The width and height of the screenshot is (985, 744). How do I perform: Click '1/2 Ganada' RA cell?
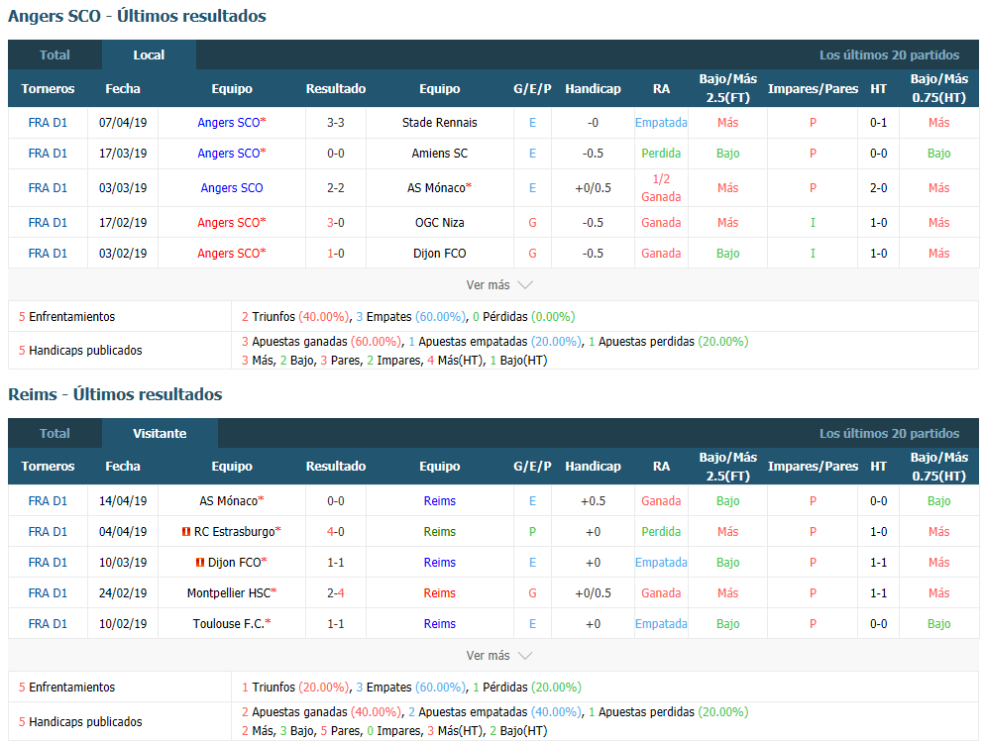661,187
